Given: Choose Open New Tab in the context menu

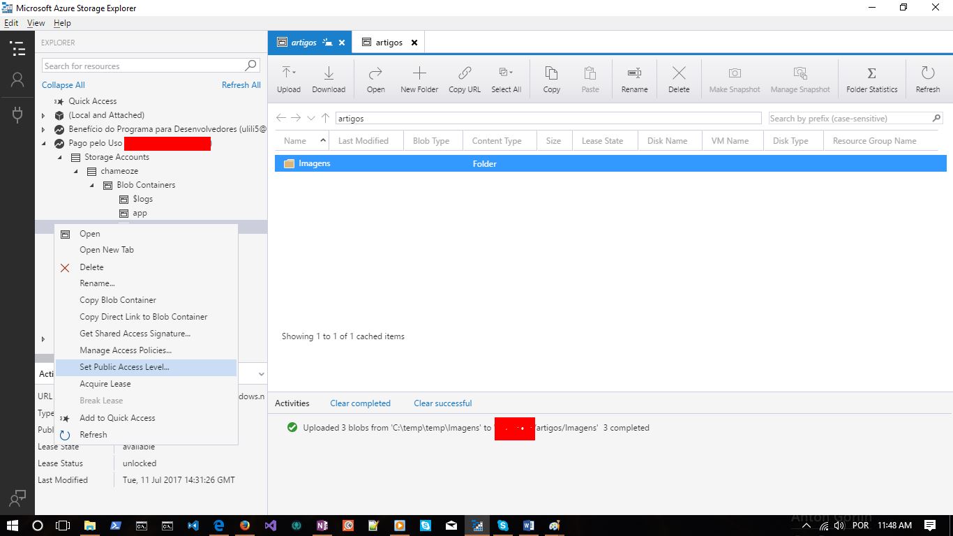Looking at the screenshot, I should pyautogui.click(x=147, y=250).
